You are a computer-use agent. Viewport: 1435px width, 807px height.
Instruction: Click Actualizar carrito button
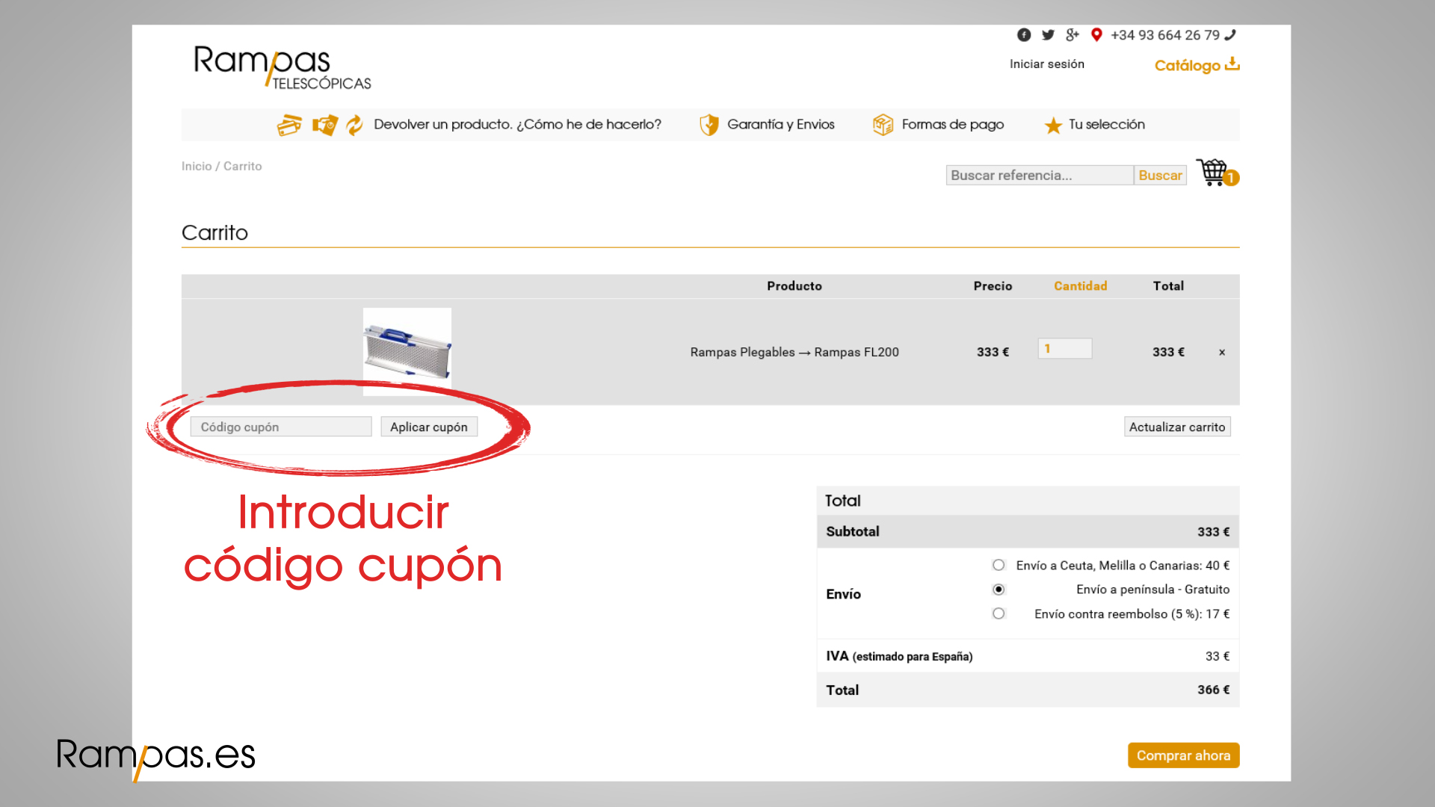(x=1177, y=427)
